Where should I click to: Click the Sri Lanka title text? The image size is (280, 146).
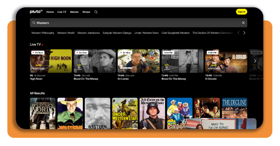click(x=123, y=79)
